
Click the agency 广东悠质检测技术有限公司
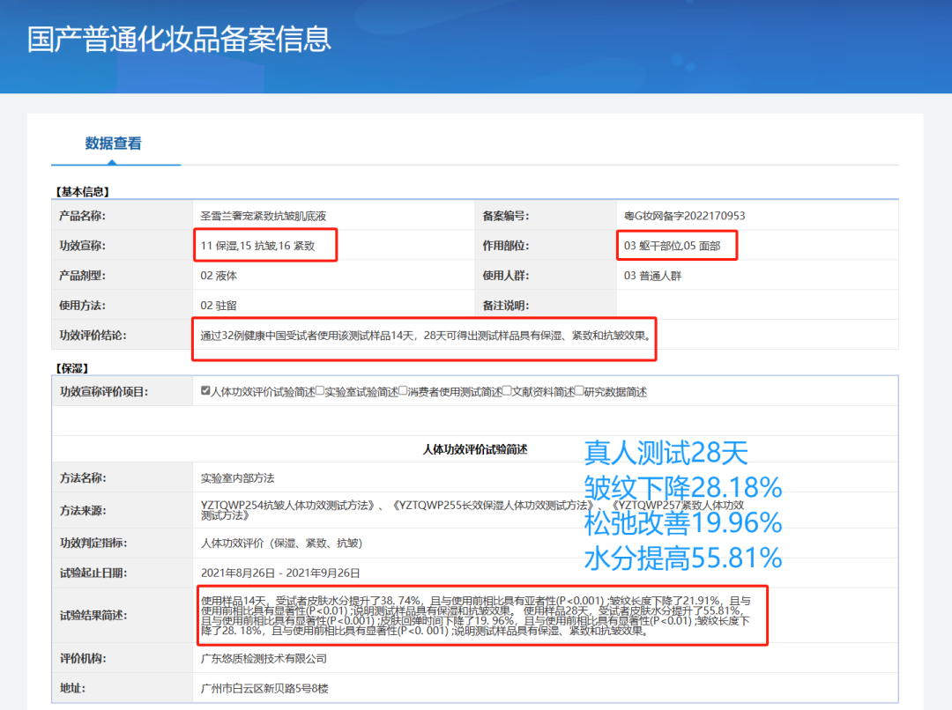(264, 658)
